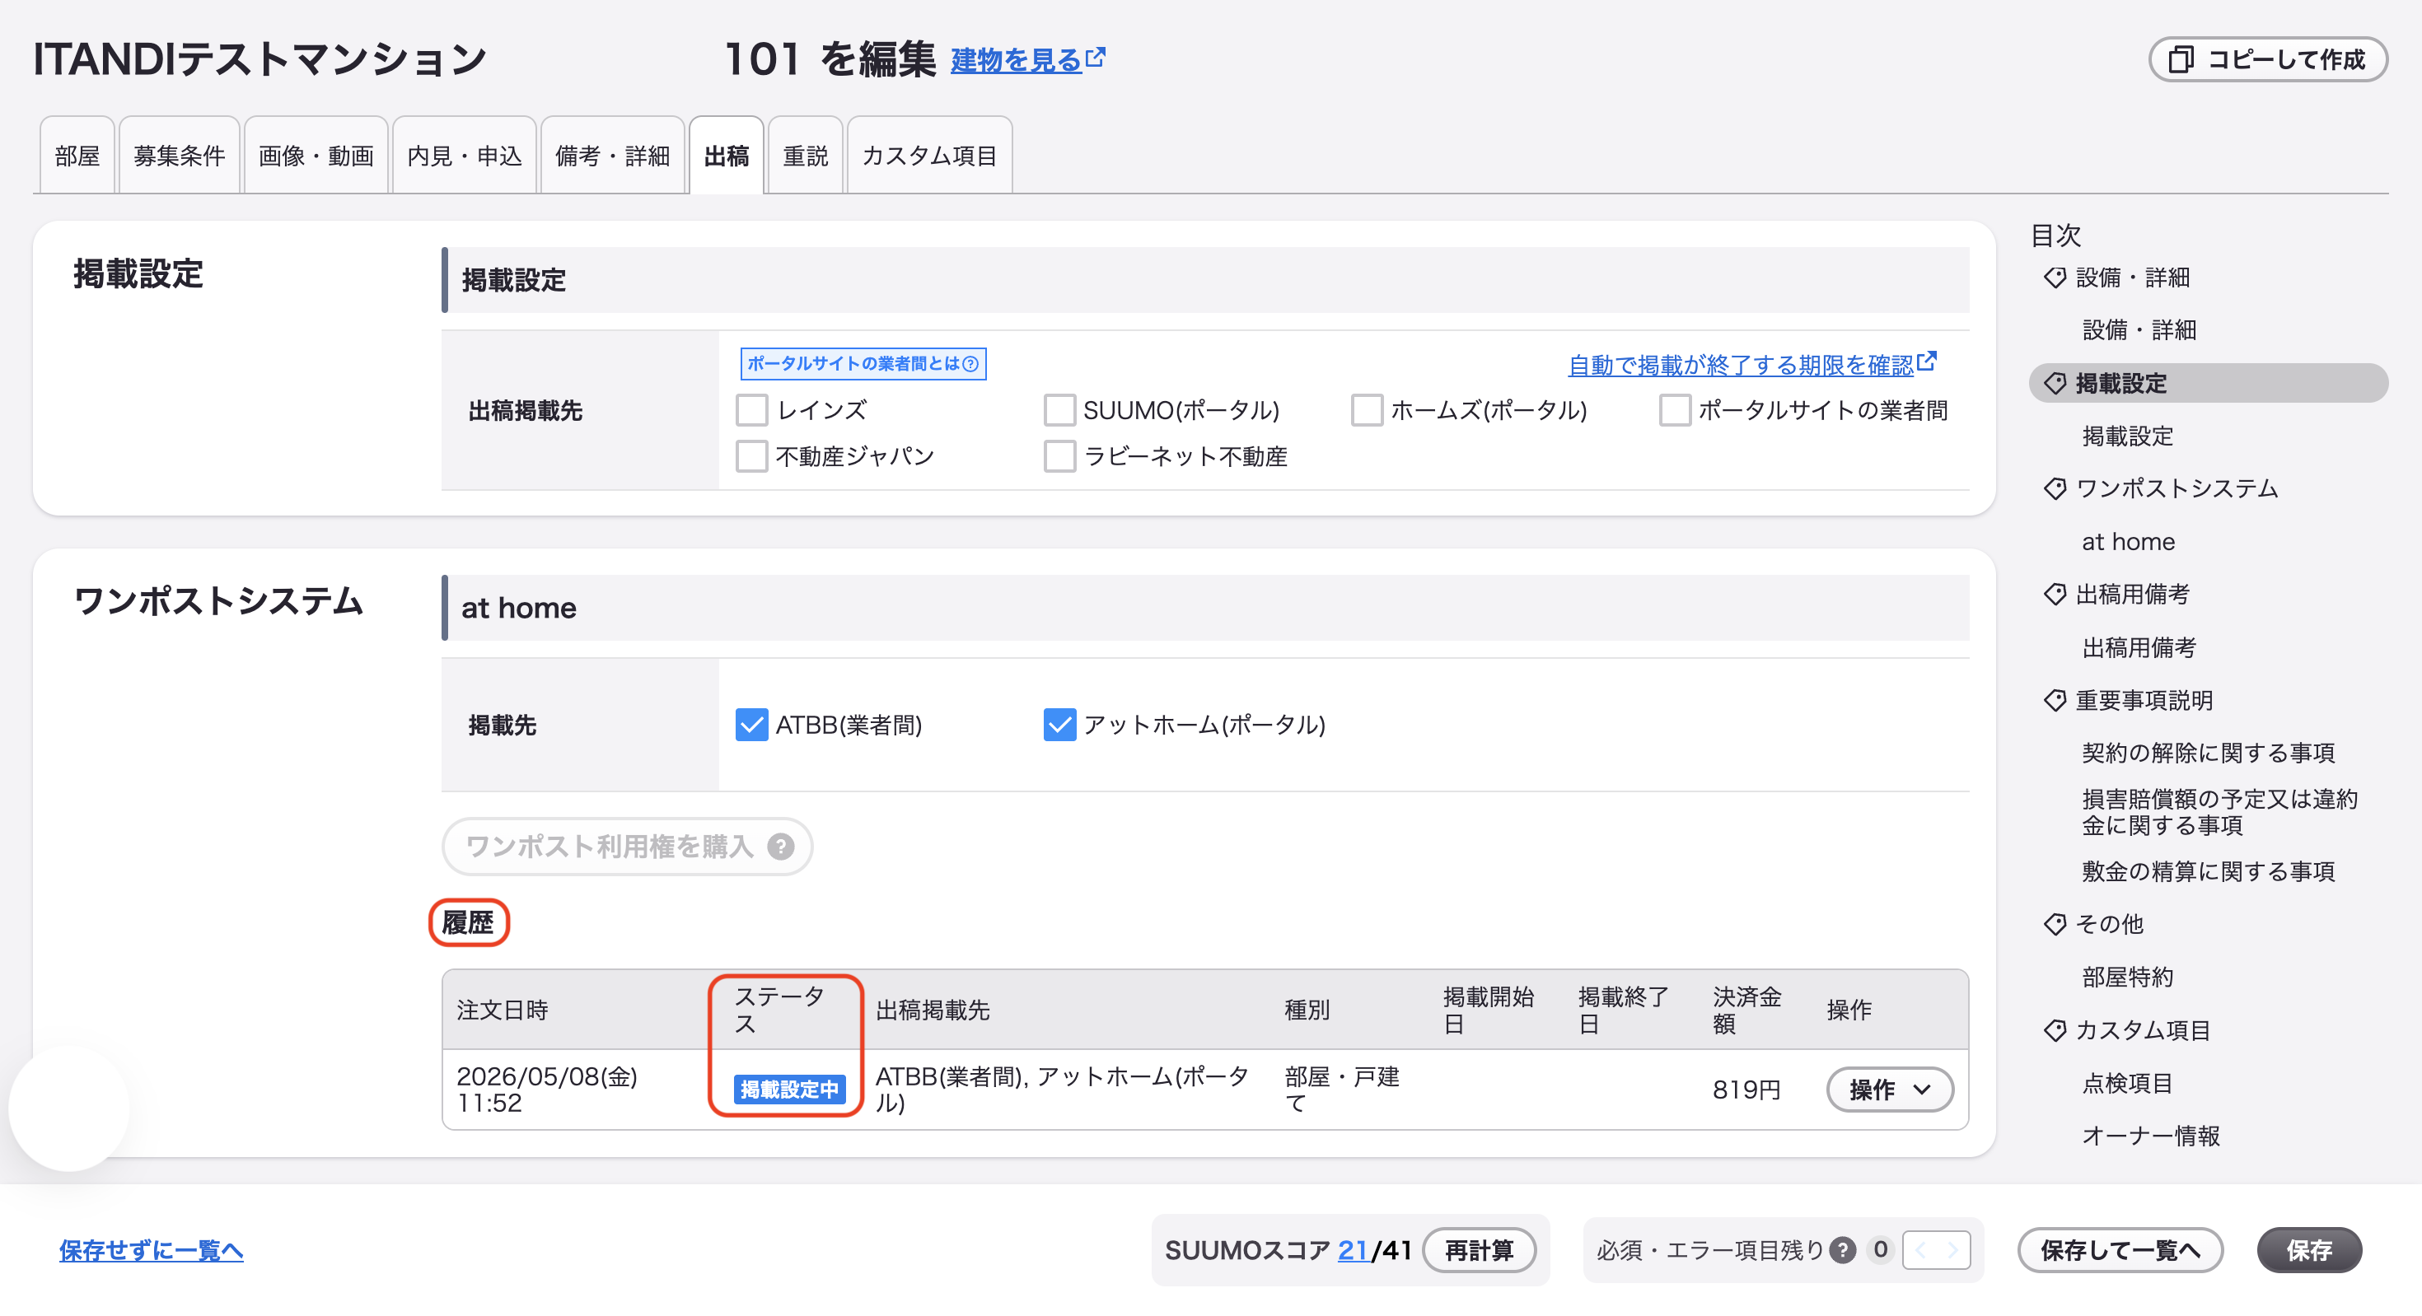Click the 再計算 button
Screen dimensions: 2422x1316
1479,1250
